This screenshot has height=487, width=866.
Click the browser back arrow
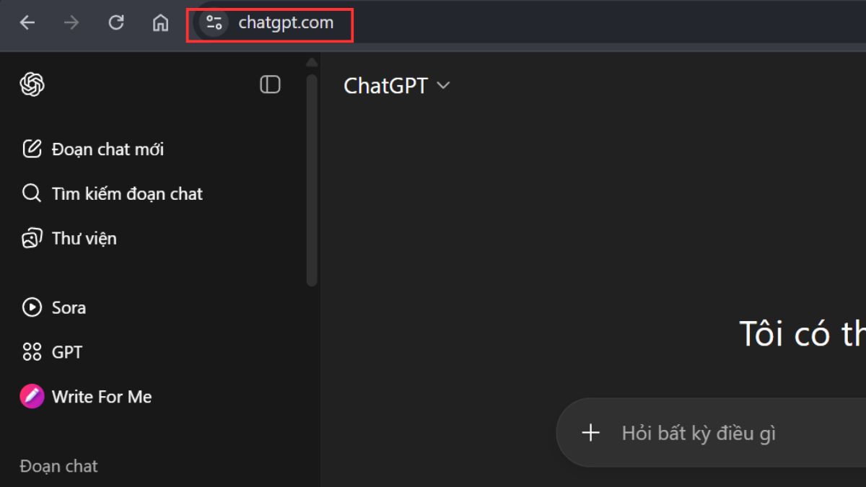(x=27, y=23)
